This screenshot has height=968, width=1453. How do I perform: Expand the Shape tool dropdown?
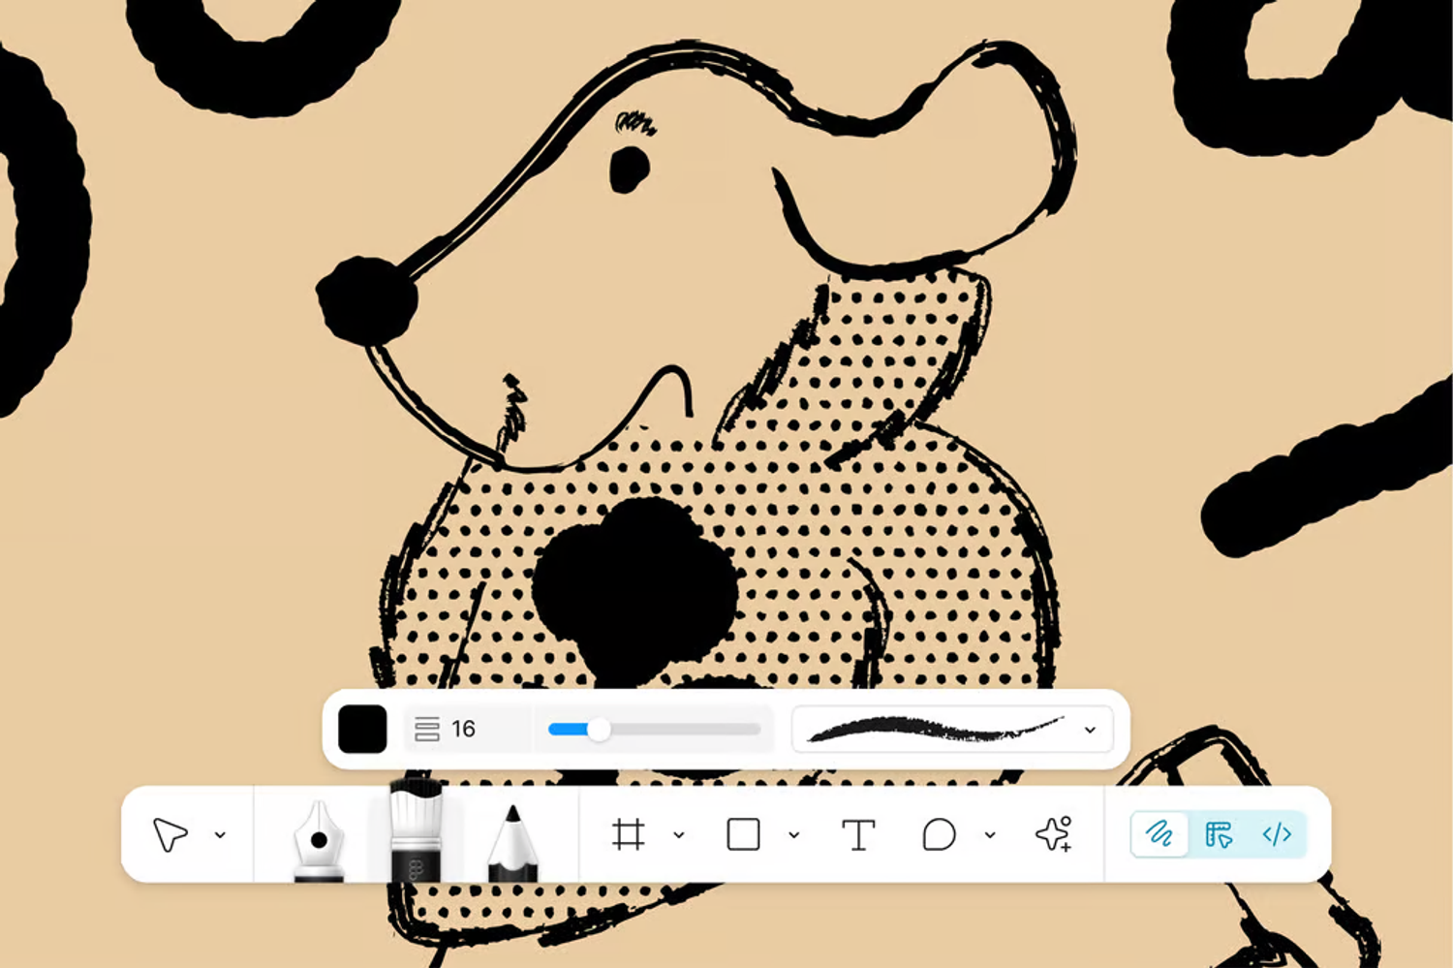pyautogui.click(x=990, y=834)
